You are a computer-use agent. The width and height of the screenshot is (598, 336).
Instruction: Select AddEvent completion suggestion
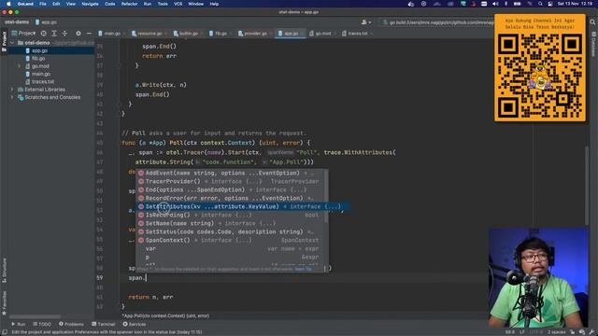(x=231, y=173)
